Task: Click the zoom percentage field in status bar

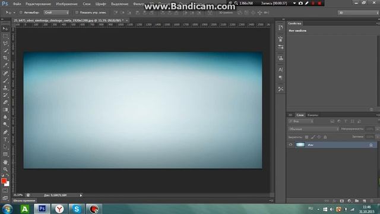Action: click(18, 195)
